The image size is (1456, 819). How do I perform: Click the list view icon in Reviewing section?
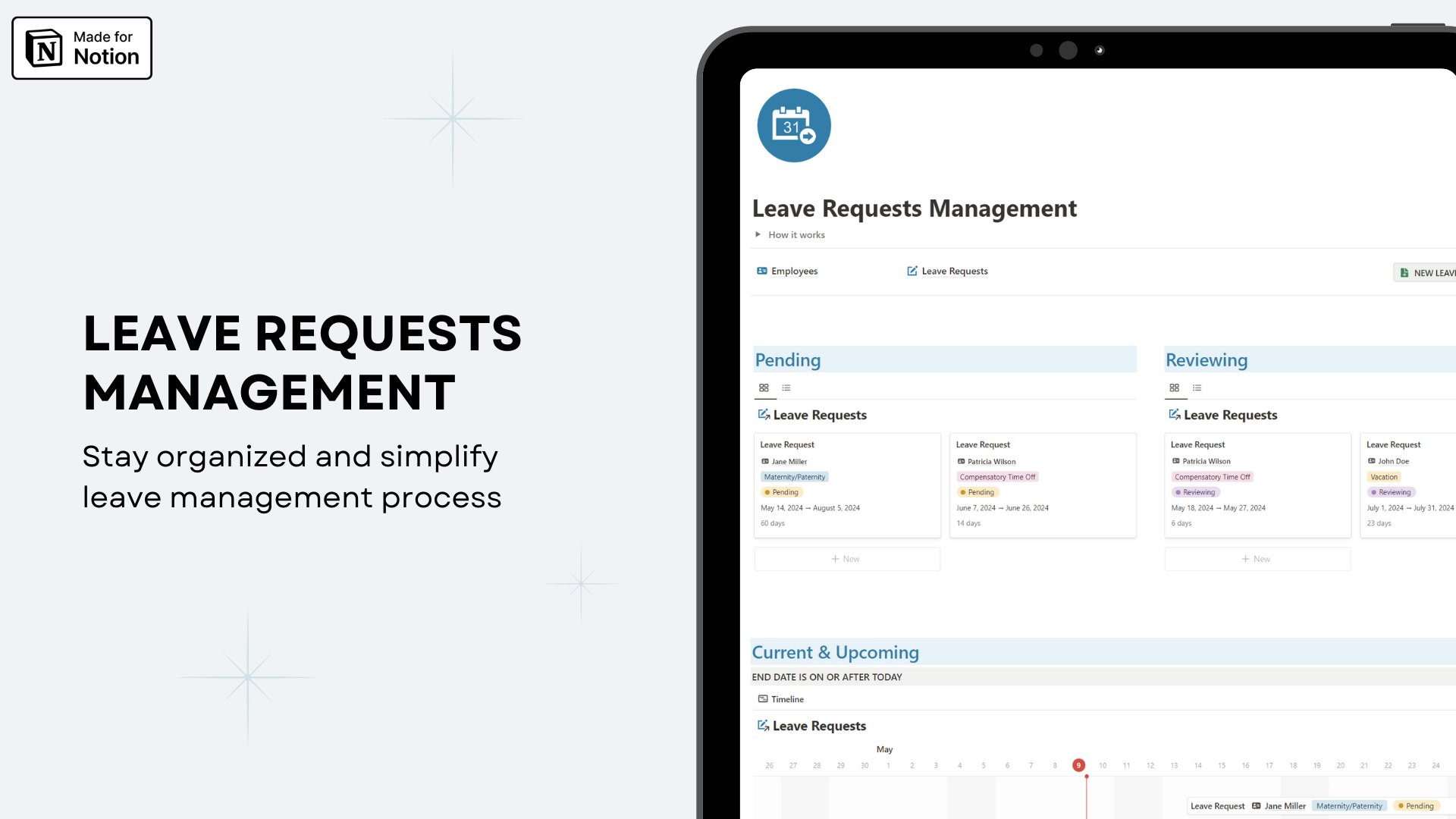click(x=1197, y=388)
